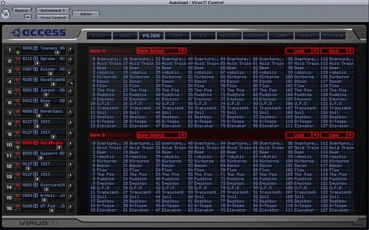Open the Load dropdown arrow for Bank B

[315, 135]
